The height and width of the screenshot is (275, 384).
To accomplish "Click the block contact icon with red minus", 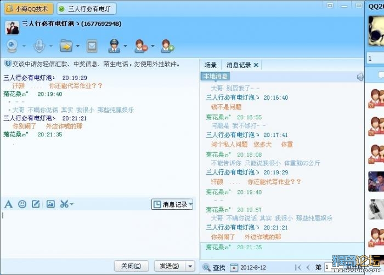I will click(x=141, y=46).
